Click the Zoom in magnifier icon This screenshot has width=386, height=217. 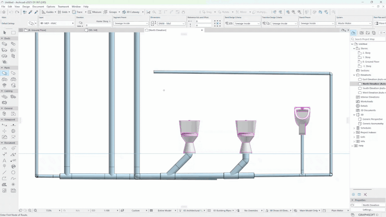30,210
